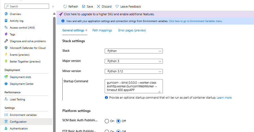Click the Save floppy disk icon

tap(84, 6)
